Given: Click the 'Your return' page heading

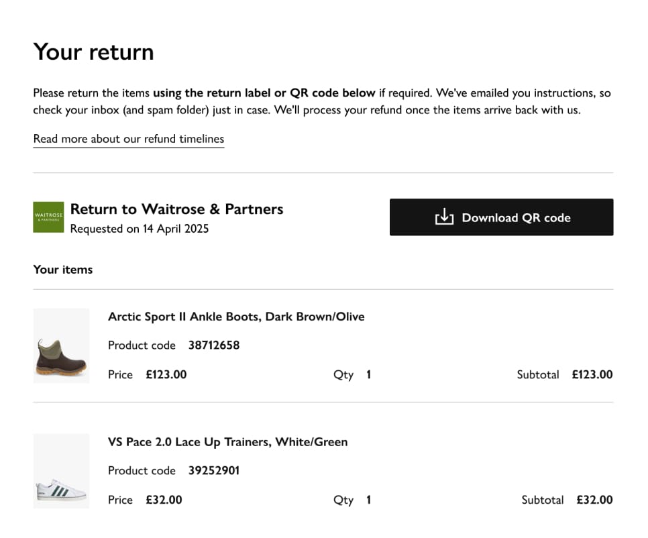Looking at the screenshot, I should tap(93, 52).
